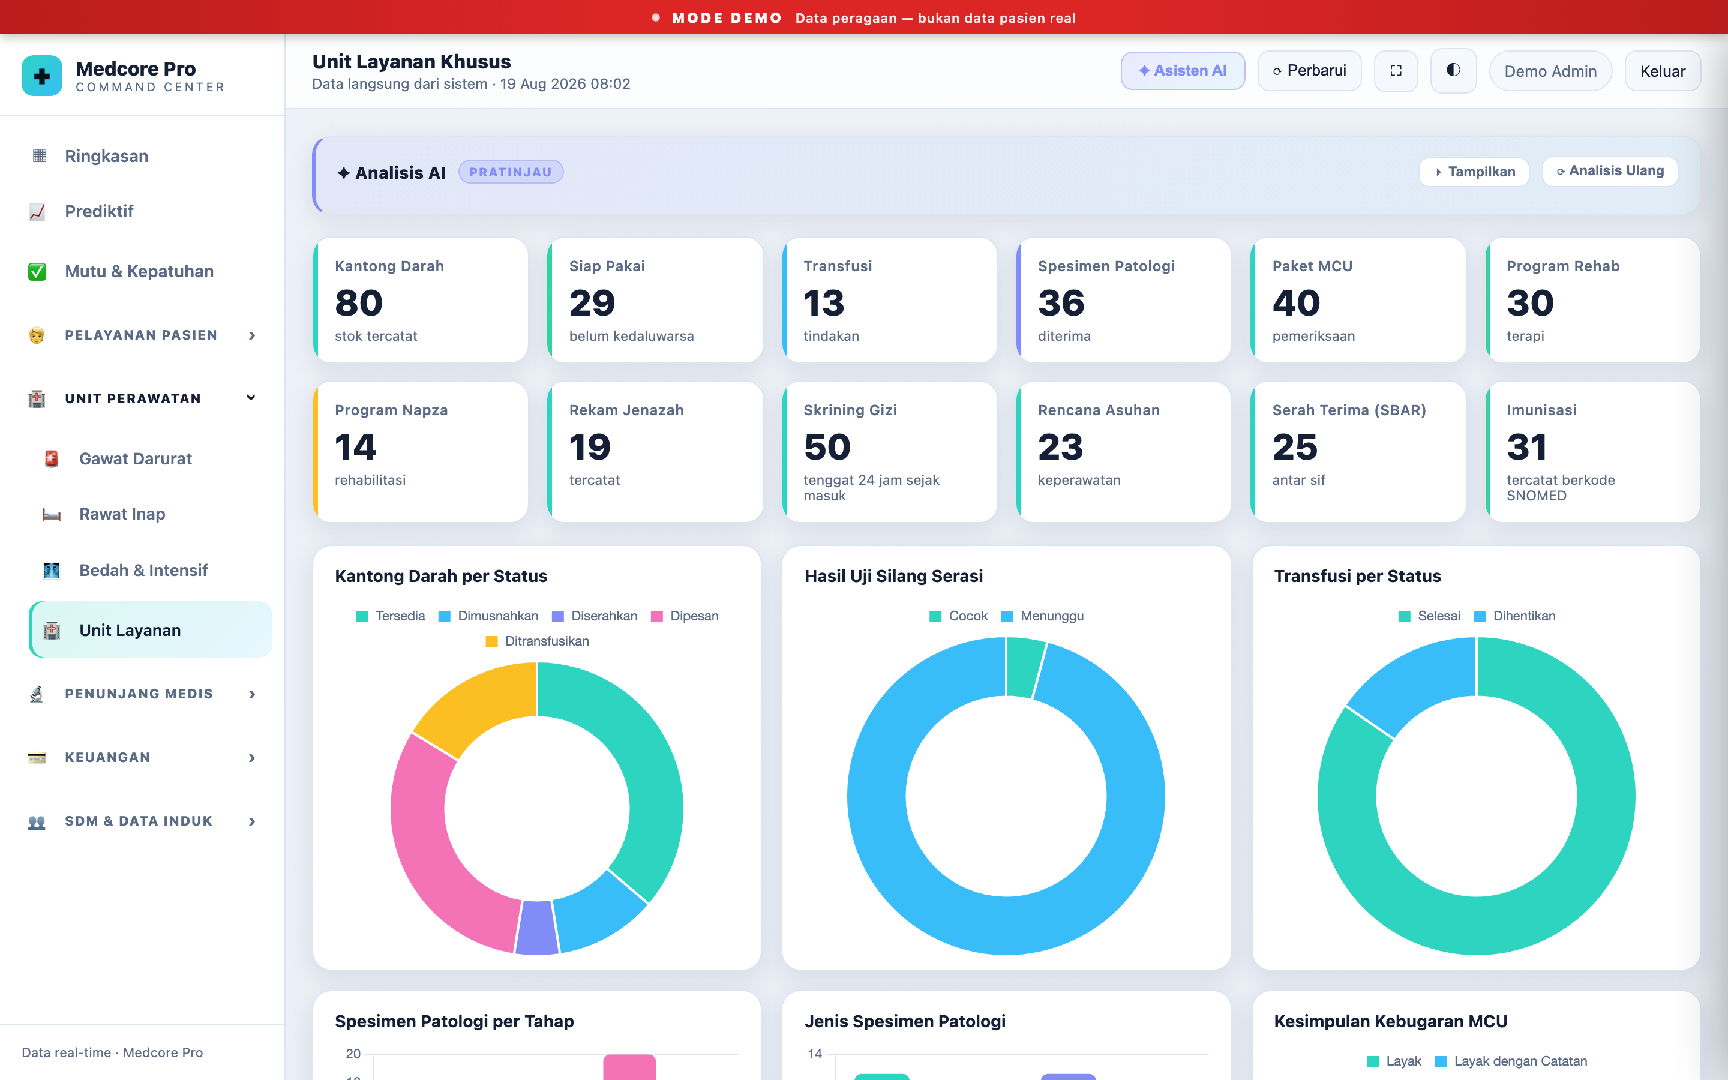Viewport: 1728px width, 1080px height.
Task: Click the PRATINJAU badge
Action: point(511,172)
